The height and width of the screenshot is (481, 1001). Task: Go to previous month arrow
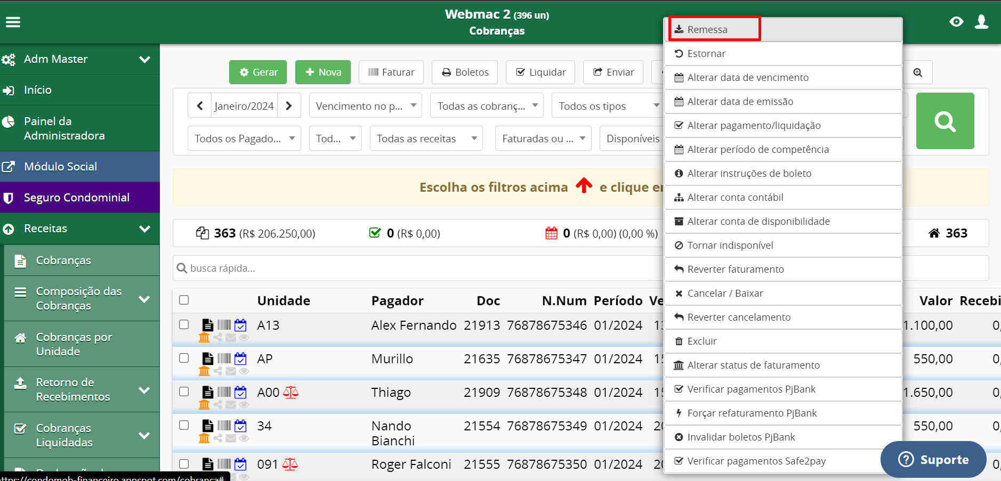click(200, 105)
